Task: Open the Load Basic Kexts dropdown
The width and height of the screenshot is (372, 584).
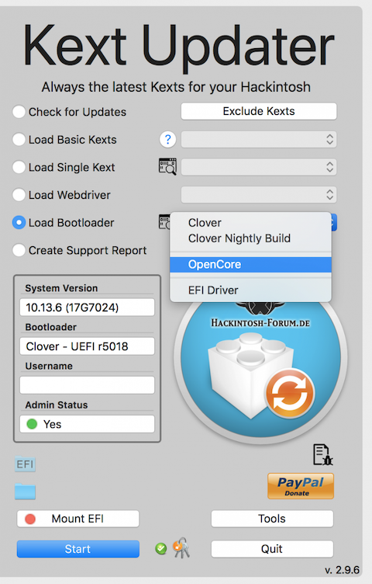Action: point(259,139)
